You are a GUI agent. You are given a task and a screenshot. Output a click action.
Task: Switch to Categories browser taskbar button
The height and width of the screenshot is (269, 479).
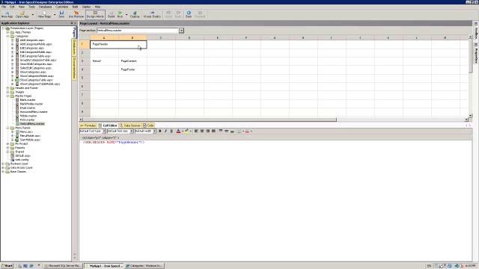pyautogui.click(x=144, y=266)
